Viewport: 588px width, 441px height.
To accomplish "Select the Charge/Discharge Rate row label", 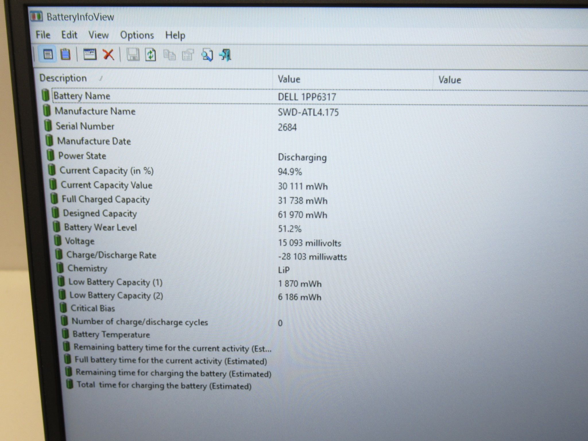I will pyautogui.click(x=111, y=255).
